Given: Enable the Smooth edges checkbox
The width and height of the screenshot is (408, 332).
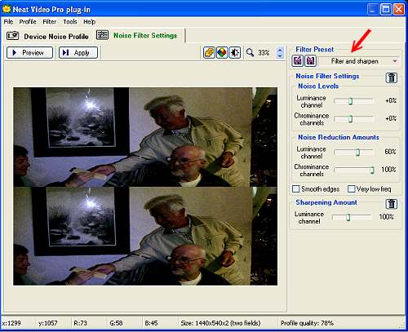Looking at the screenshot, I should [x=295, y=188].
